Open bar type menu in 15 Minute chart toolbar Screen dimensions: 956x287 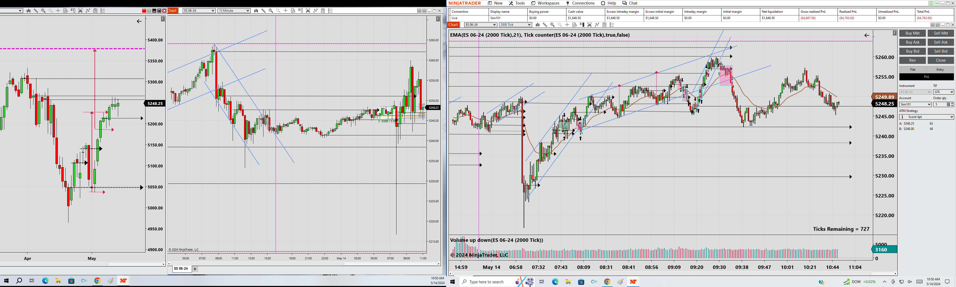click(x=256, y=11)
